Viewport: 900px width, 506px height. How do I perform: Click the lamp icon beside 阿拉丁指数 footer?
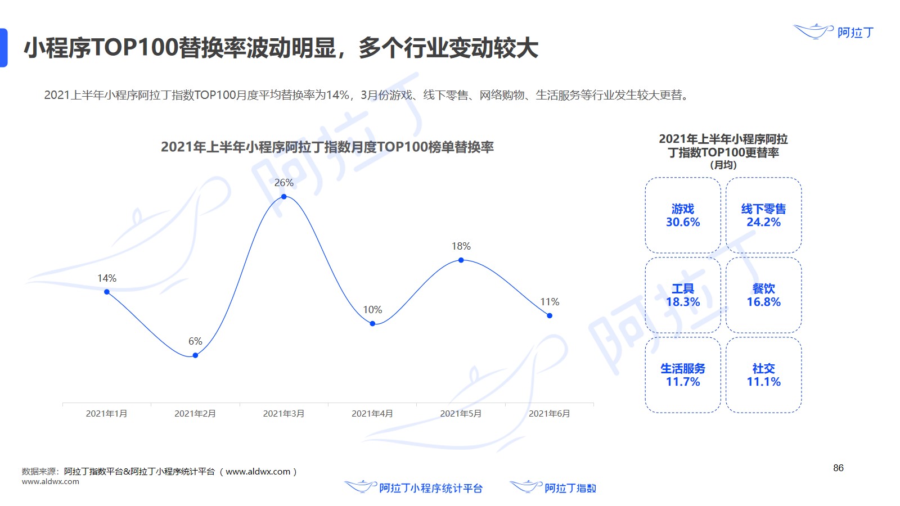pyautogui.click(x=525, y=486)
